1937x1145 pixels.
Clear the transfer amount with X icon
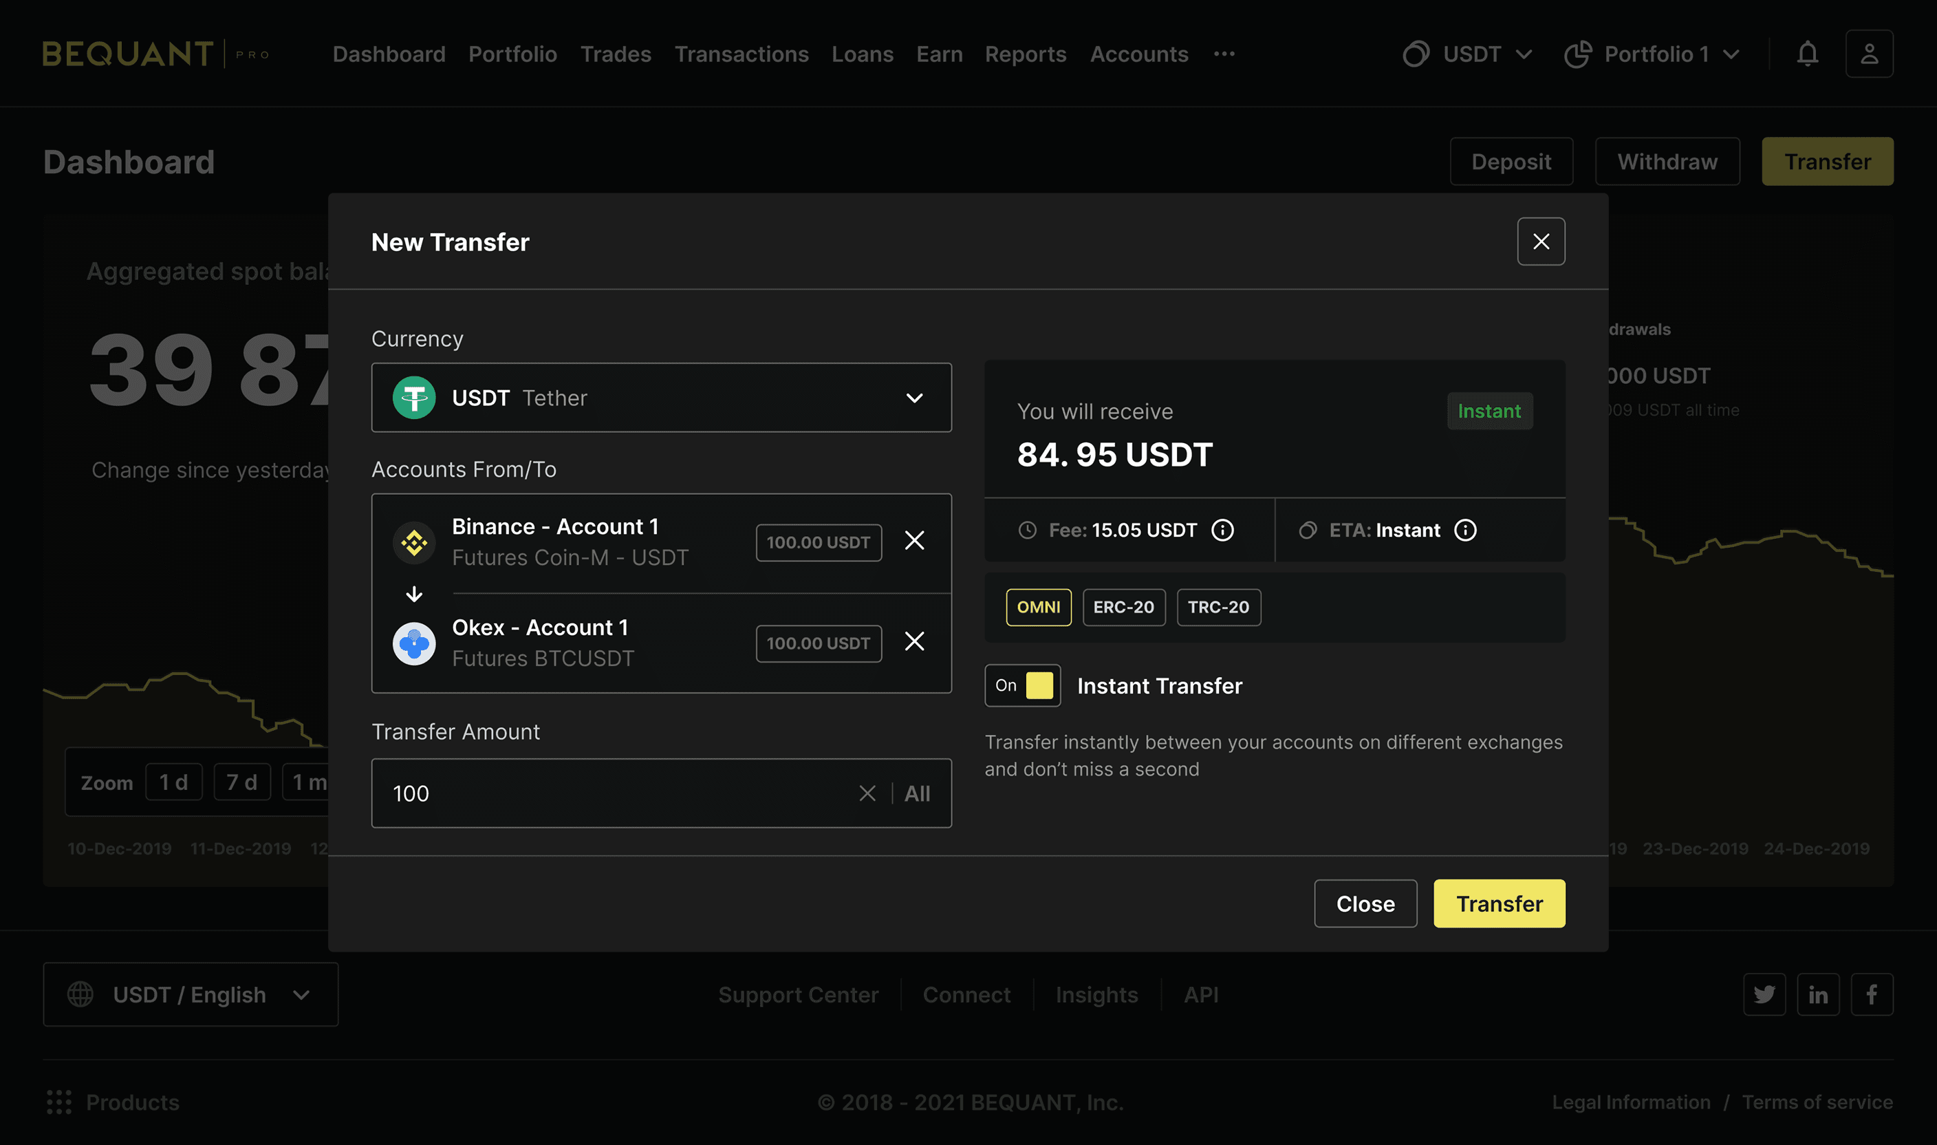tap(867, 793)
